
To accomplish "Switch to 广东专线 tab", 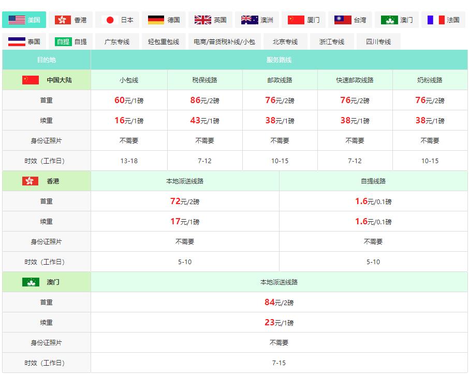I will 117,41.
